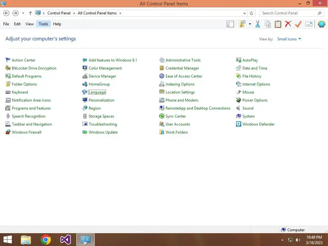Screen dimensions: 328x246
Task: Open Internet Options link
Action: 256,84
